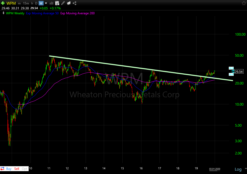Image resolution: width=247 pixels, height=174 pixels.
Task: Click 'Exp Moving Average 200' indicator label
Action: tap(78, 13)
